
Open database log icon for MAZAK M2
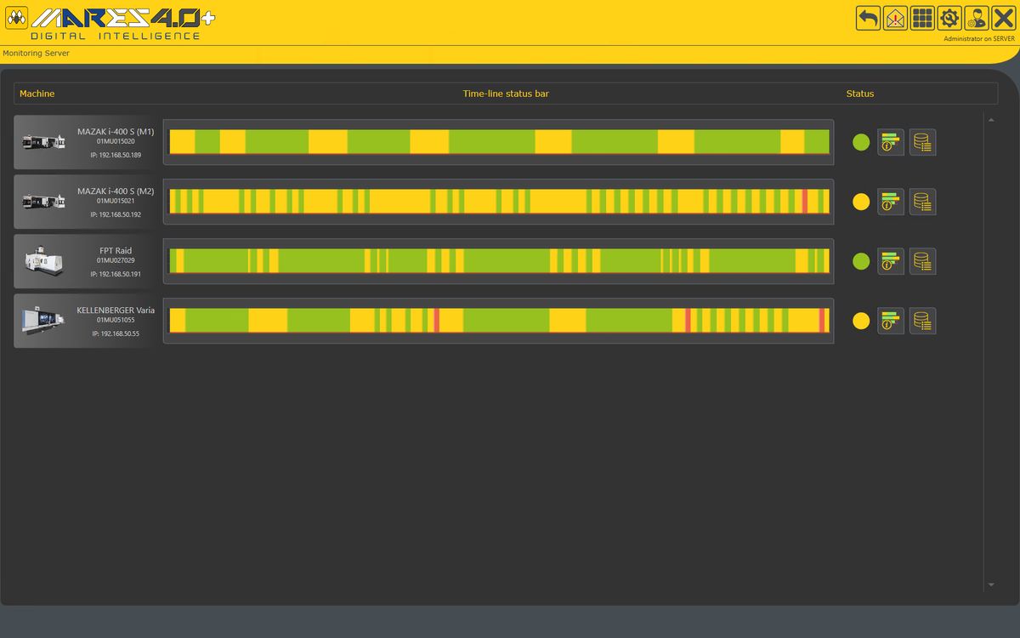pos(922,202)
